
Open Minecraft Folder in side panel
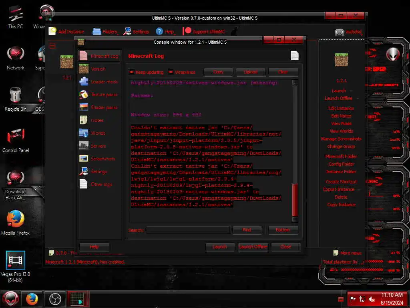pos(341,156)
